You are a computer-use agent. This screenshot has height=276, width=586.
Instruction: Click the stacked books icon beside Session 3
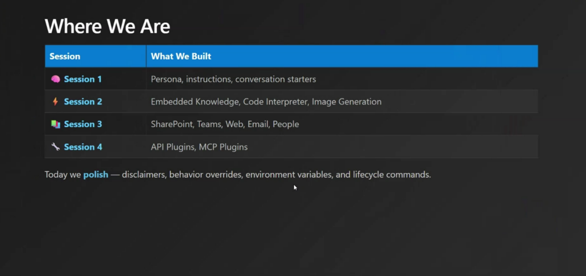tap(56, 124)
